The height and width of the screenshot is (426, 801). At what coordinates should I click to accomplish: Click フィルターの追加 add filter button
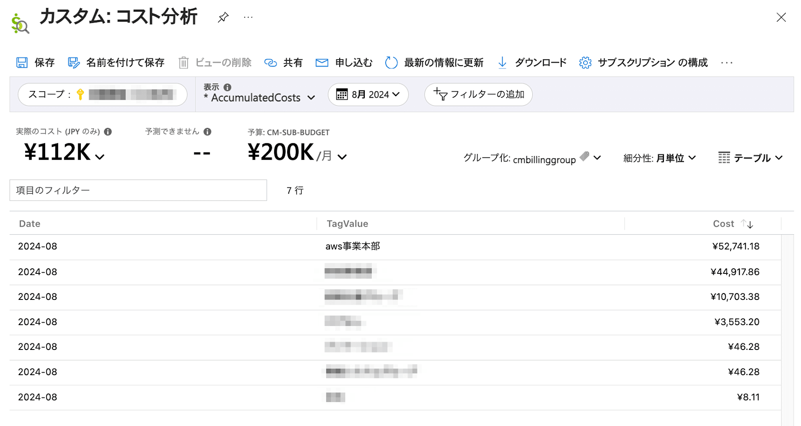click(478, 94)
